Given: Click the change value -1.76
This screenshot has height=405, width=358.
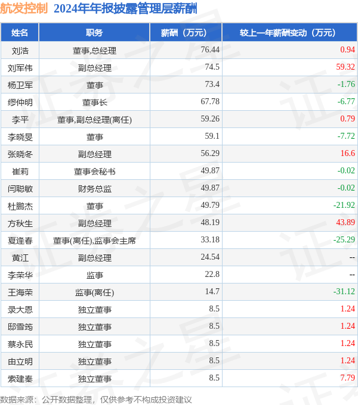Looking at the screenshot, I should tap(346, 84).
